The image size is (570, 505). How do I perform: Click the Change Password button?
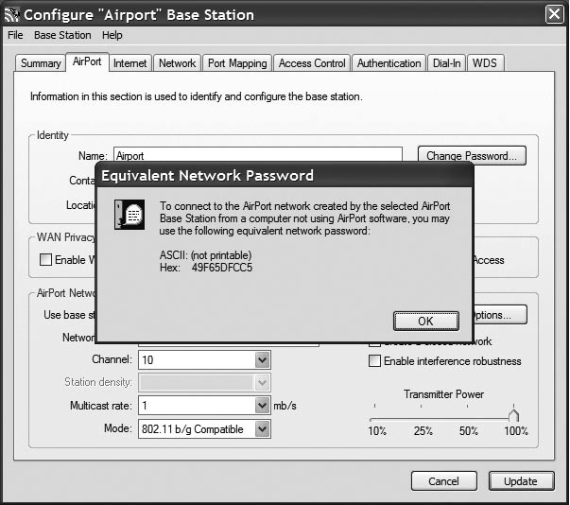472,156
